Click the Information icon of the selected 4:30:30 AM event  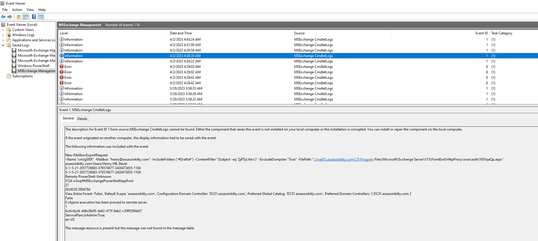(61, 56)
